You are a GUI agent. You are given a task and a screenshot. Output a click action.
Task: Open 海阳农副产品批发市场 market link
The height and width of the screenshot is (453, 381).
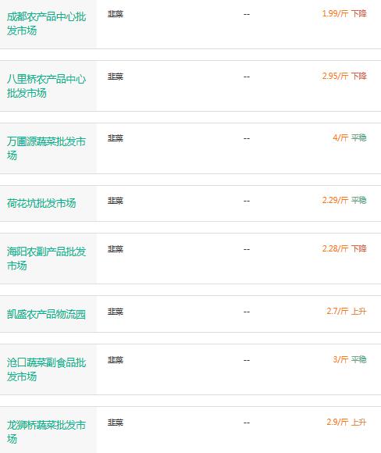pyautogui.click(x=47, y=259)
